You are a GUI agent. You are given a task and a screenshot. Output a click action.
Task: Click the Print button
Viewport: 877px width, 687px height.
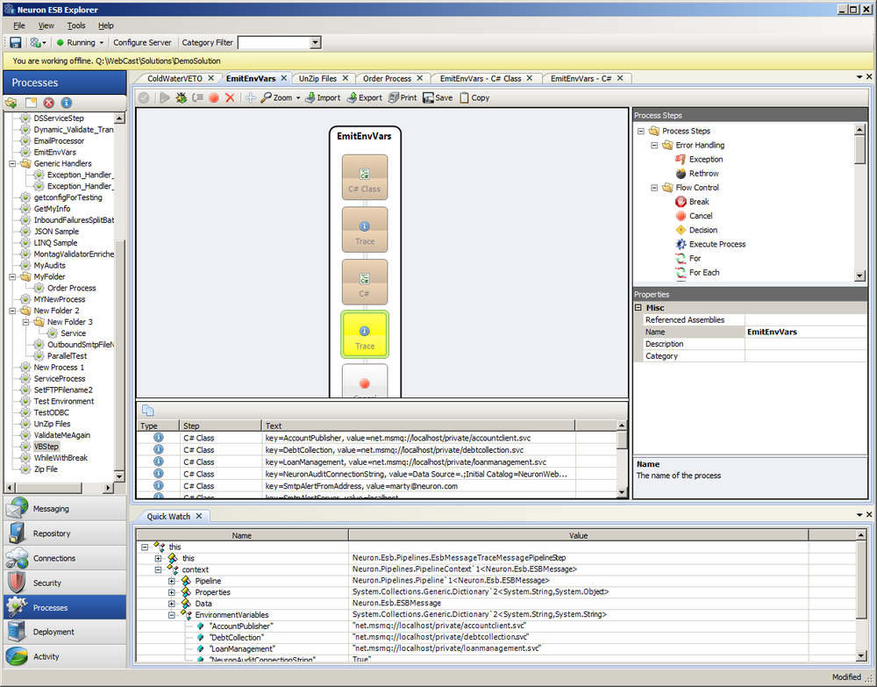point(403,98)
